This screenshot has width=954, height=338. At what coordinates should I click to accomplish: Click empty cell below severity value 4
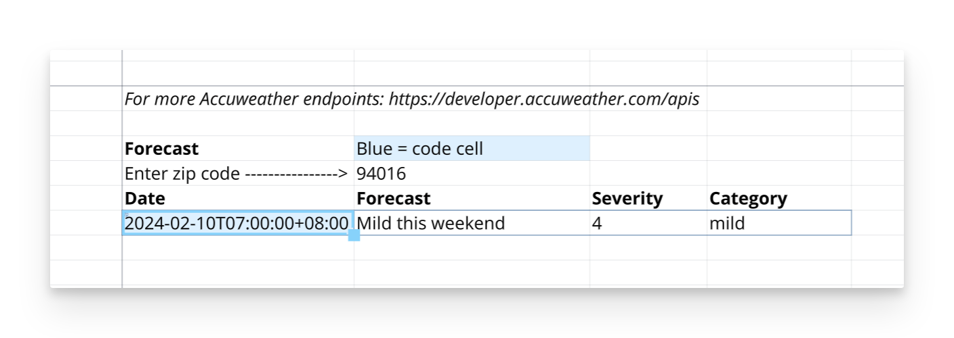[x=647, y=247]
